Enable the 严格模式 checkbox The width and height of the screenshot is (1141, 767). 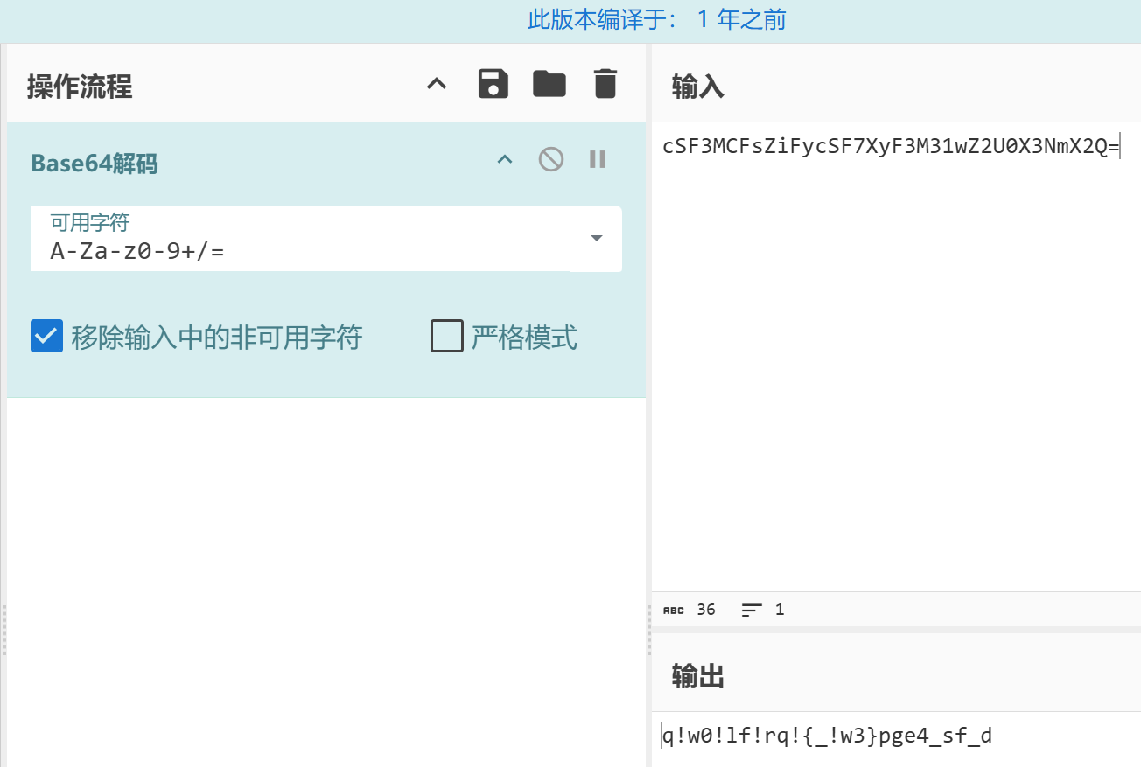(x=446, y=337)
